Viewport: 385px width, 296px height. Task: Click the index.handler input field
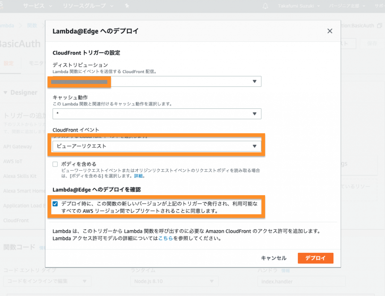coord(301,281)
